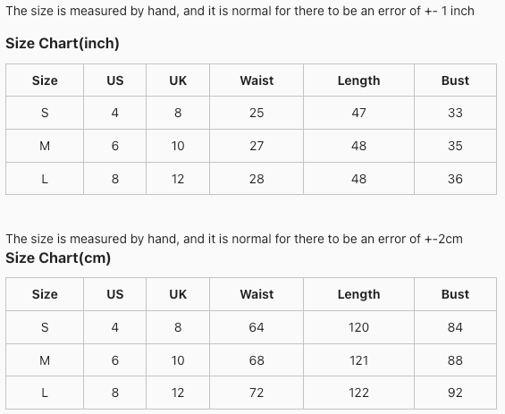505x414 pixels.
Task: Click the L size cell in inch chart
Action: pos(45,179)
